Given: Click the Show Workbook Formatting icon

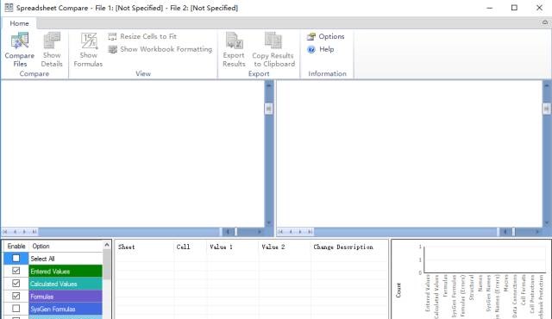Looking at the screenshot, I should pos(113,49).
